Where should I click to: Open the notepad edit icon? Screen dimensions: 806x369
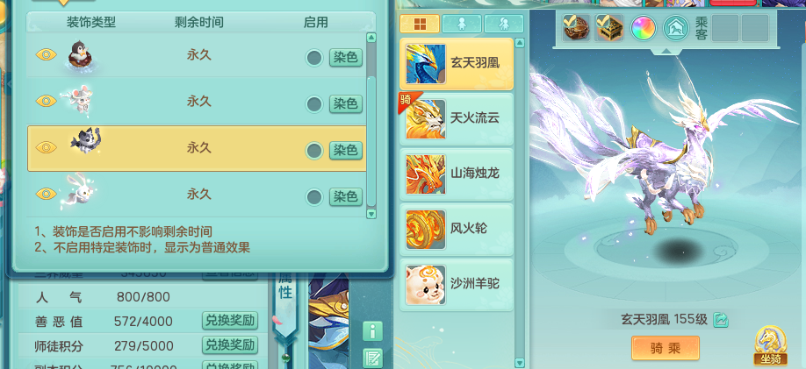pyautogui.click(x=372, y=358)
